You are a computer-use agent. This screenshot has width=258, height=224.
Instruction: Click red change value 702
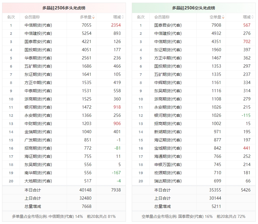247,42
